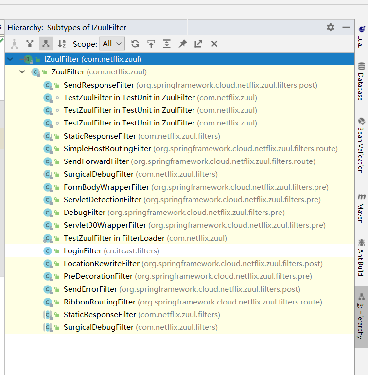The image size is (368, 375).
Task: Collapse the IZuulFilter root node
Action: (x=10, y=59)
